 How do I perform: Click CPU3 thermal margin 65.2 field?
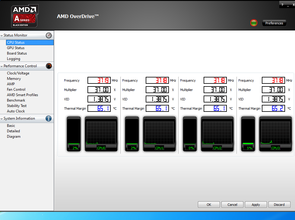tap(273, 108)
